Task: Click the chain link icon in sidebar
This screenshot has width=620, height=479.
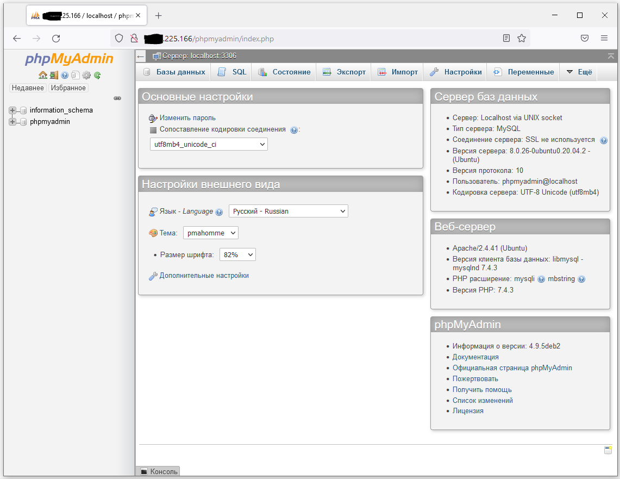Action: [x=117, y=98]
